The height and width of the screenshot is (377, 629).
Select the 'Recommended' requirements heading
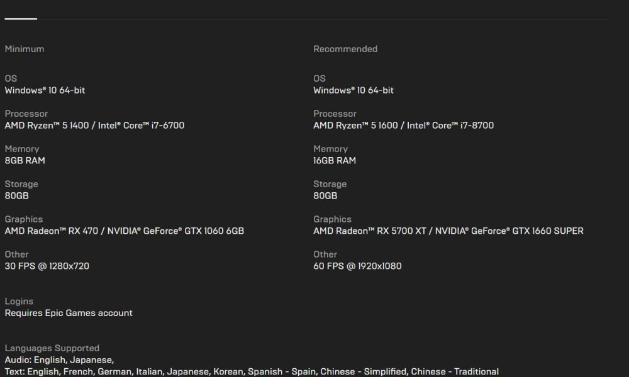(x=345, y=49)
